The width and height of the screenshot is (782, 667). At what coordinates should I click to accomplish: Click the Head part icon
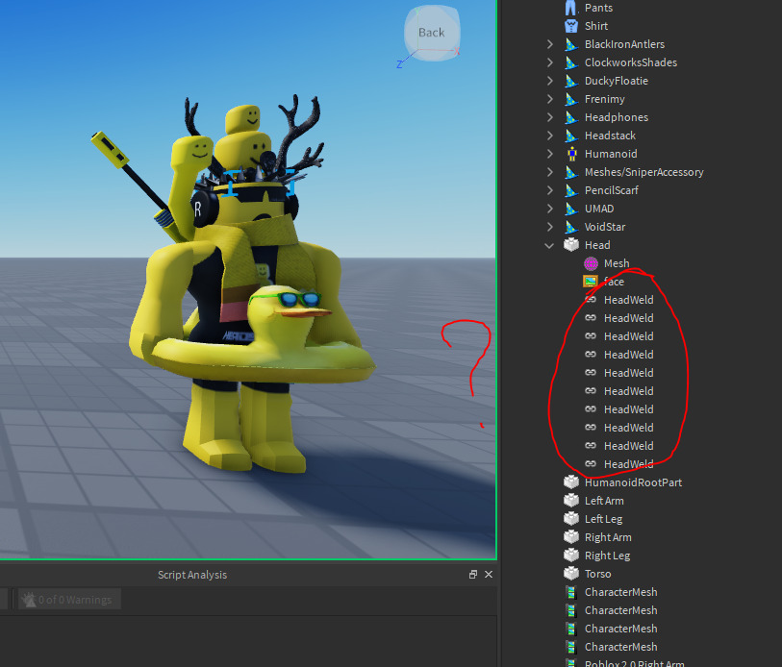571,245
